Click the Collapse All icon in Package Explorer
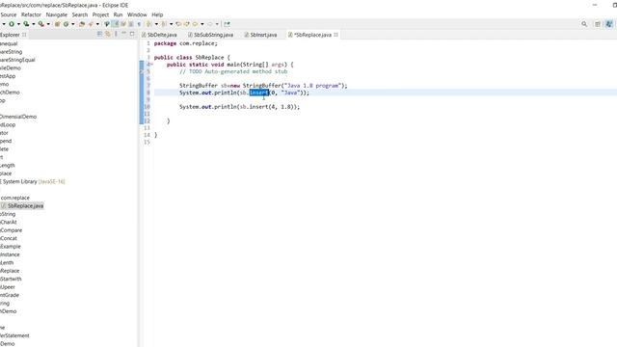The height and width of the screenshot is (347, 617). 99,35
